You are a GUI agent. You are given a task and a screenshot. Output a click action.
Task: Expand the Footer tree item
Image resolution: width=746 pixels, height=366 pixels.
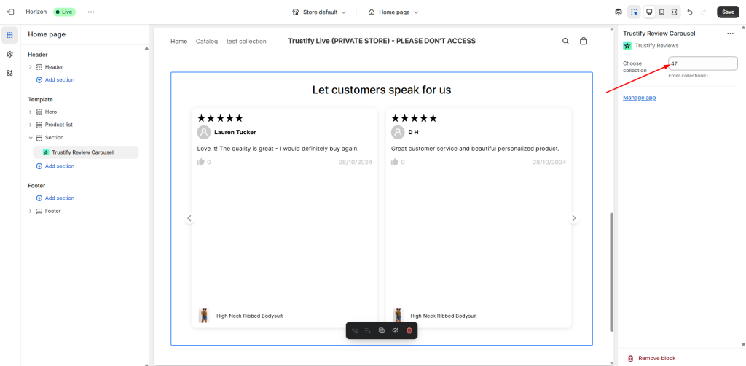[31, 211]
